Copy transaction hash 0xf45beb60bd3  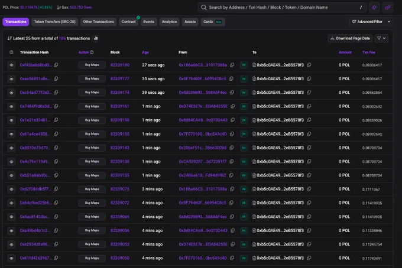56,65
